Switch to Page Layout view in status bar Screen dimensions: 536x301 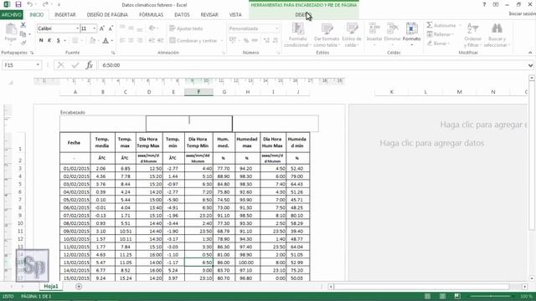442,296
